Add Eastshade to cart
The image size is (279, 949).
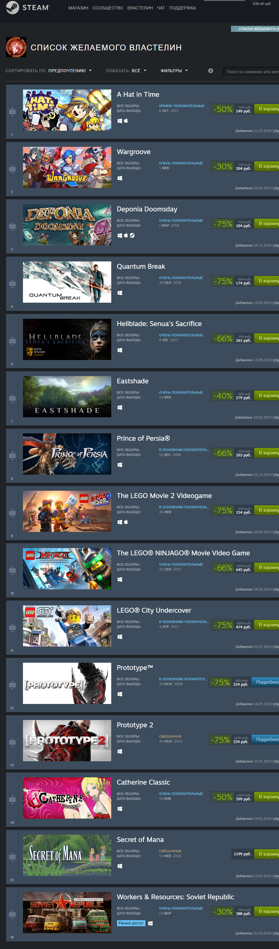[x=267, y=396]
